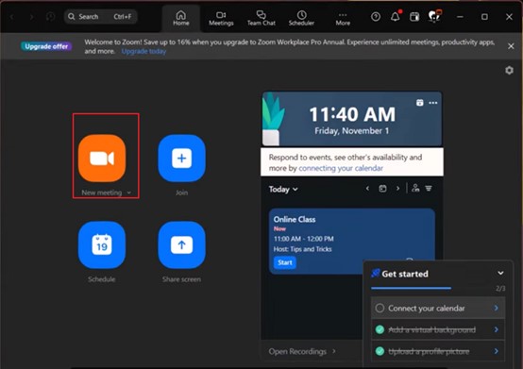Click the connecting your calendar link
Screen dimensions: 523x369
pyautogui.click(x=341, y=168)
